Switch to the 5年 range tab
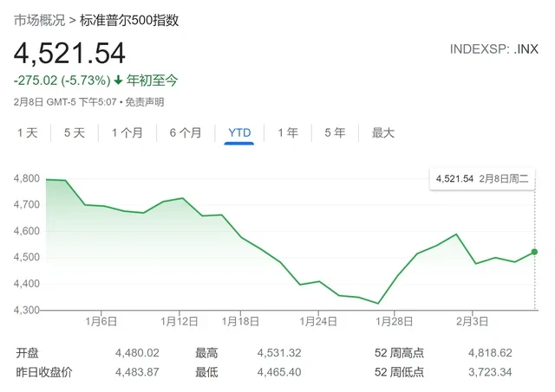The height and width of the screenshot is (392, 555). coord(334,132)
